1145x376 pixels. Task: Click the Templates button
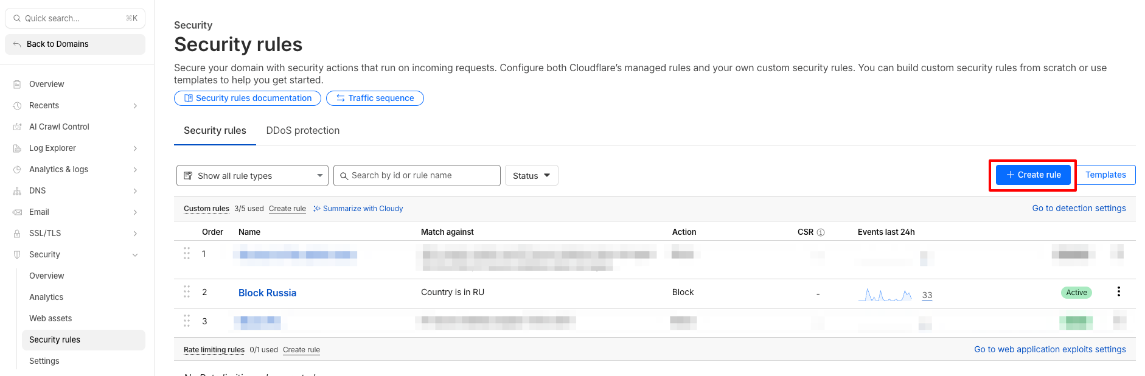[x=1105, y=175]
